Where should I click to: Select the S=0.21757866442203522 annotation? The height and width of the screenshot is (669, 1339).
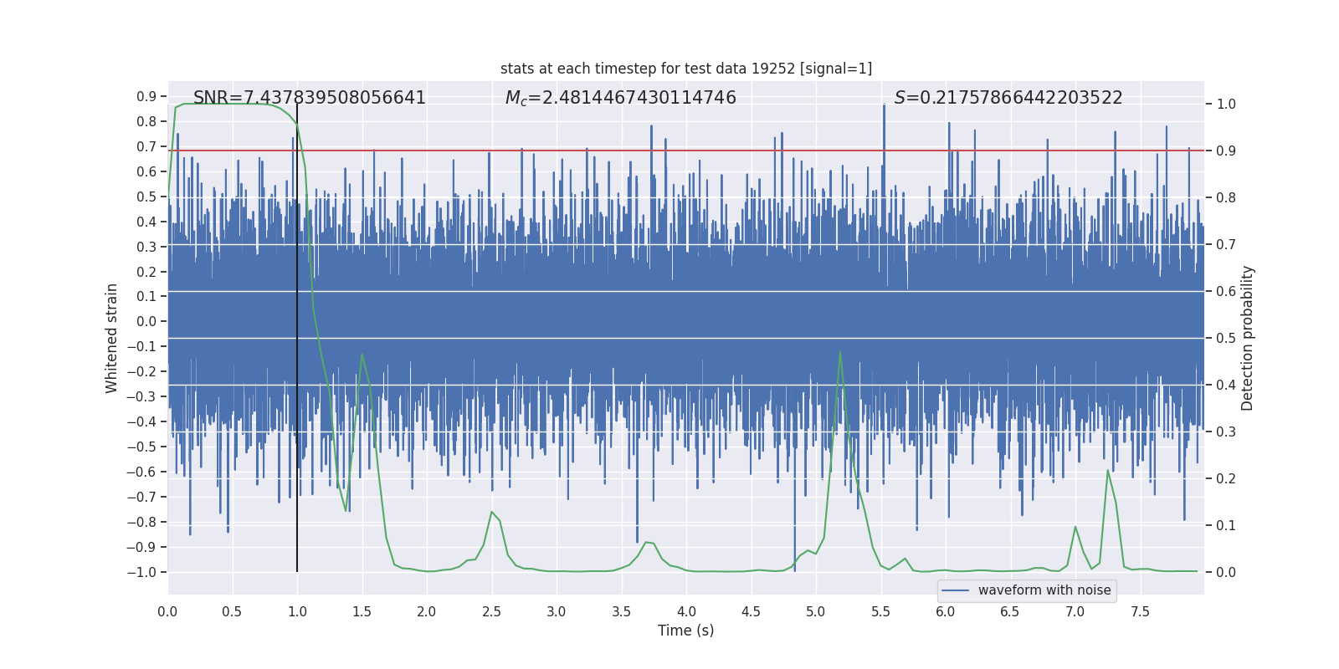pos(1008,98)
